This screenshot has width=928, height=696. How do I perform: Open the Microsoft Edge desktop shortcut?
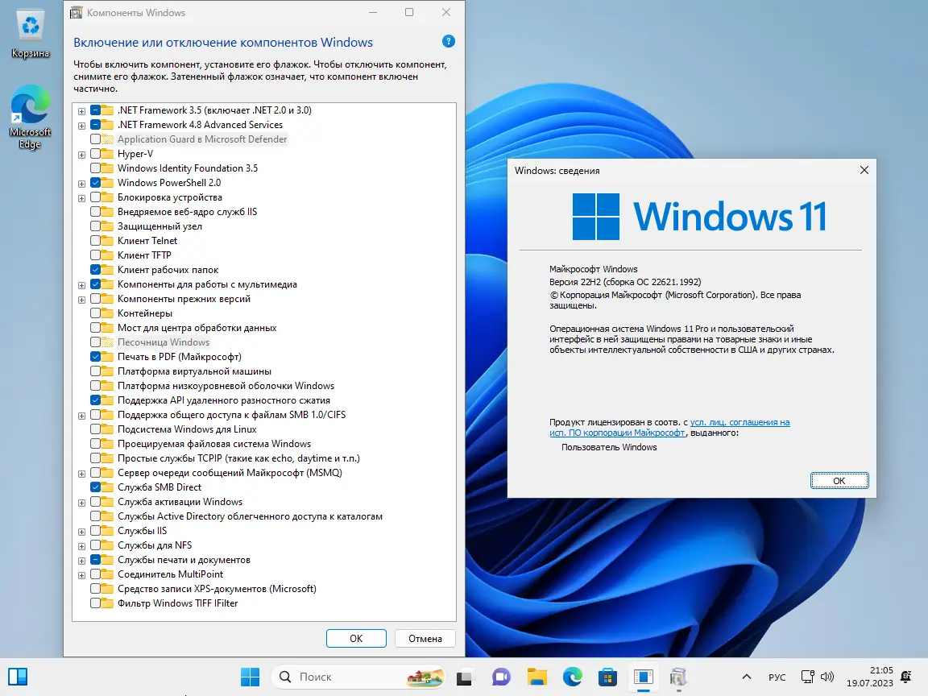[x=30, y=117]
